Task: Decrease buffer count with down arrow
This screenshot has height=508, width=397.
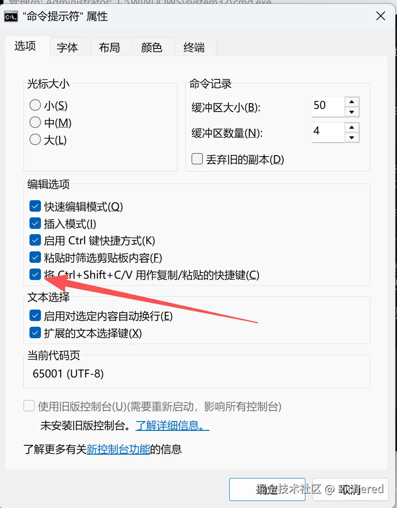Action: click(x=352, y=138)
